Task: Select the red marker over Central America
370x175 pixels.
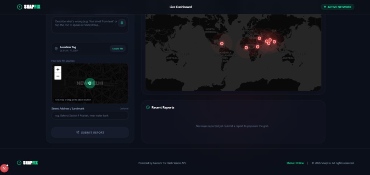Action: click(x=222, y=44)
